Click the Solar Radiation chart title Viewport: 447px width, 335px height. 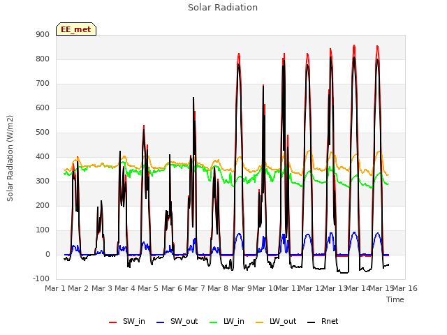[223, 8]
